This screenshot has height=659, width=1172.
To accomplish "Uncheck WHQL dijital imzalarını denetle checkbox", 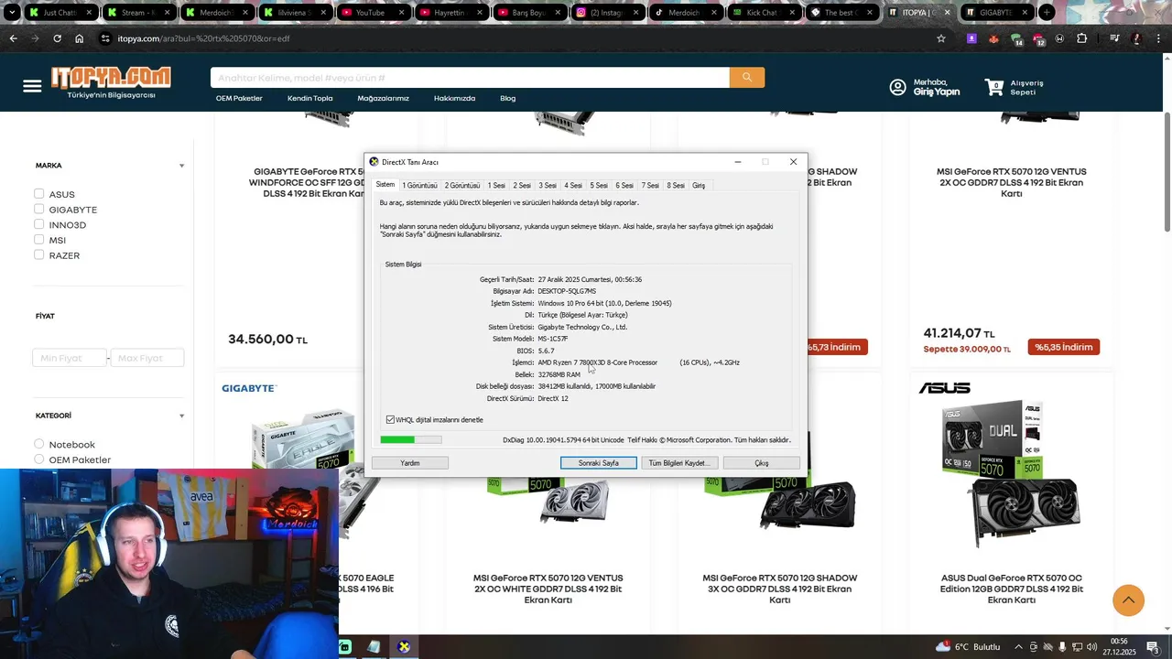I will (x=390, y=420).
